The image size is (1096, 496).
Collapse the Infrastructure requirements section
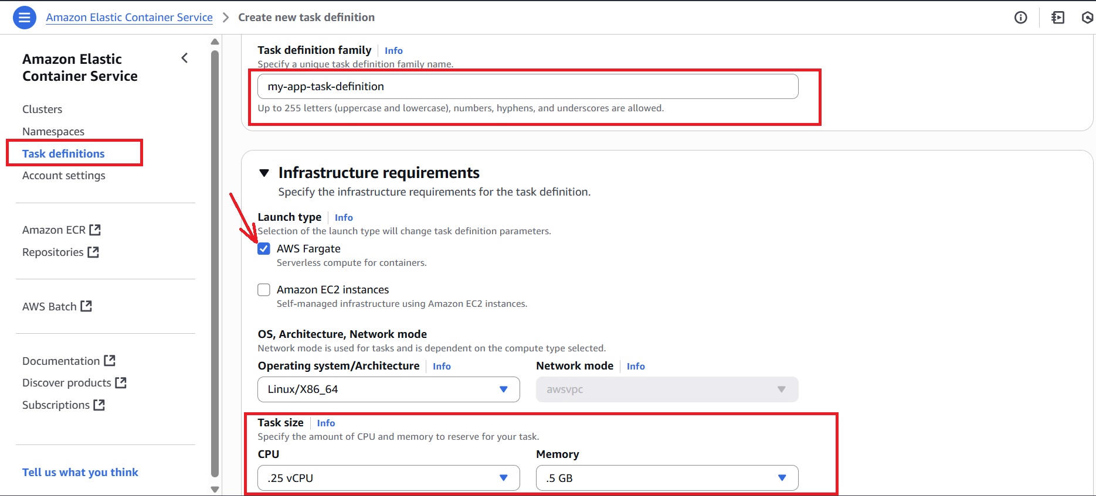pos(264,173)
